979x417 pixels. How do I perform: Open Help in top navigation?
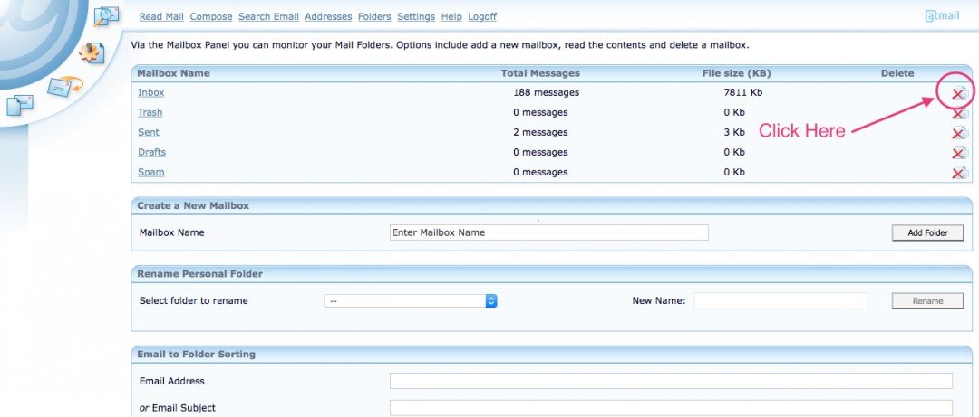tap(451, 17)
